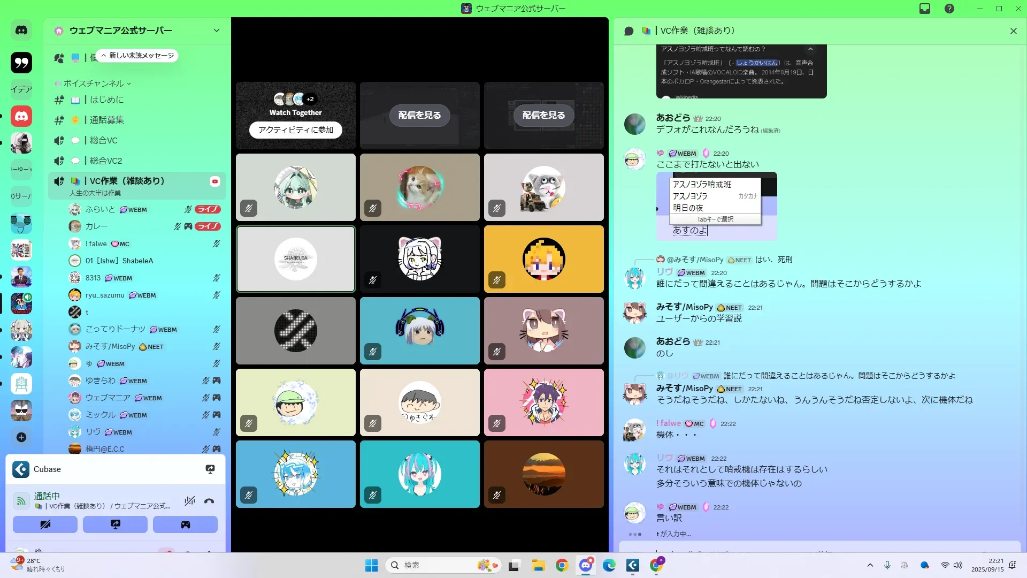Click アクティビティに参加 button

click(x=295, y=130)
